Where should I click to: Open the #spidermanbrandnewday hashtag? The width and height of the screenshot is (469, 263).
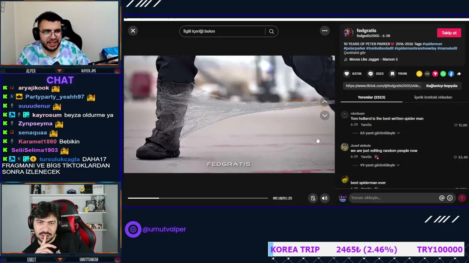pos(416,49)
